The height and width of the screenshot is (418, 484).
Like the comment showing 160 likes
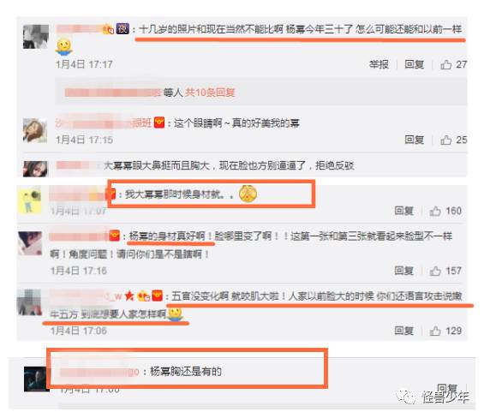click(x=435, y=211)
